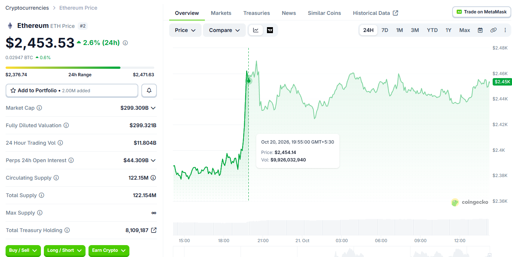The width and height of the screenshot is (512, 257).
Task: Open the Historical Data tab
Action: (375, 13)
